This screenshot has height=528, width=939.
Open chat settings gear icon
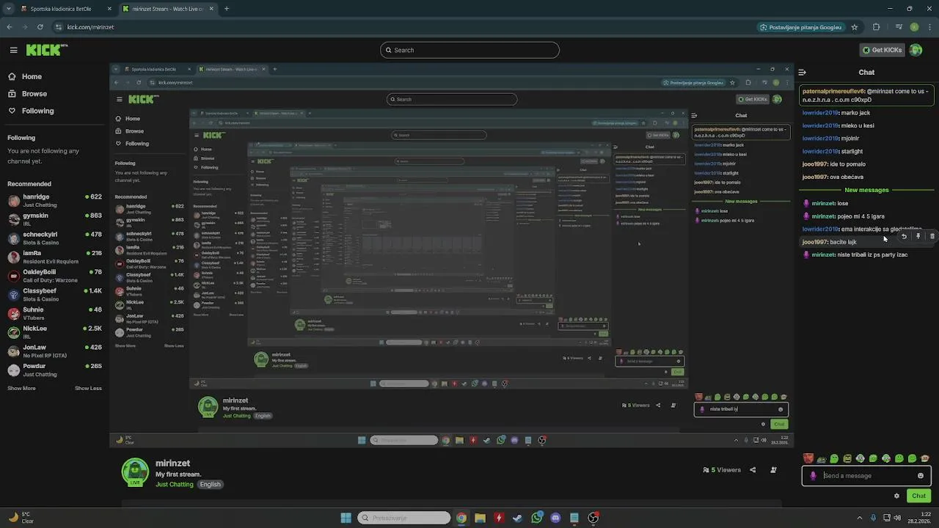click(x=896, y=496)
